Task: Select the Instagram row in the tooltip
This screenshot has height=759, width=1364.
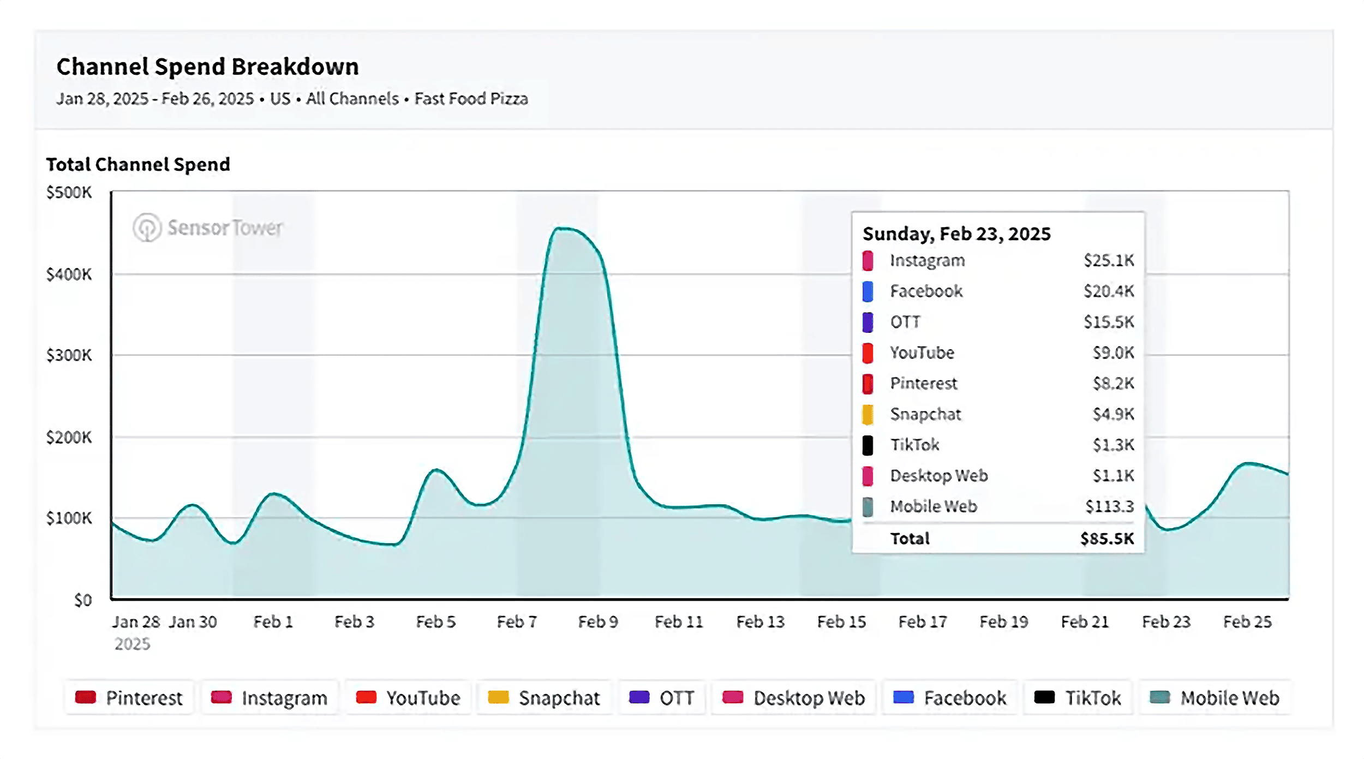Action: point(996,260)
